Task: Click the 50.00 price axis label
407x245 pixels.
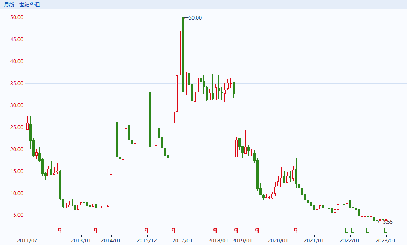Action: click(17, 17)
